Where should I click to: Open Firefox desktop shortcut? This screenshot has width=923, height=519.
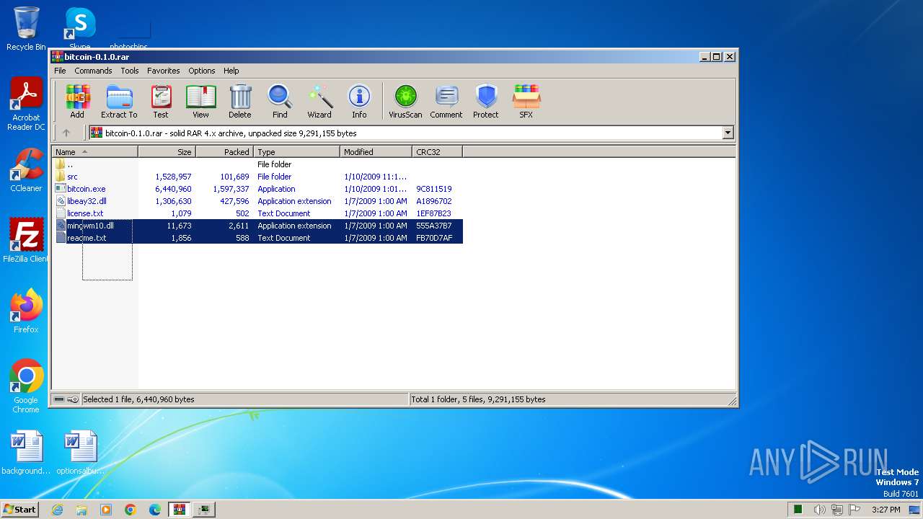26,311
